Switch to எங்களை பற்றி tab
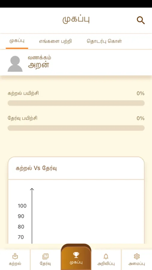This screenshot has height=270, width=152. 55,41
